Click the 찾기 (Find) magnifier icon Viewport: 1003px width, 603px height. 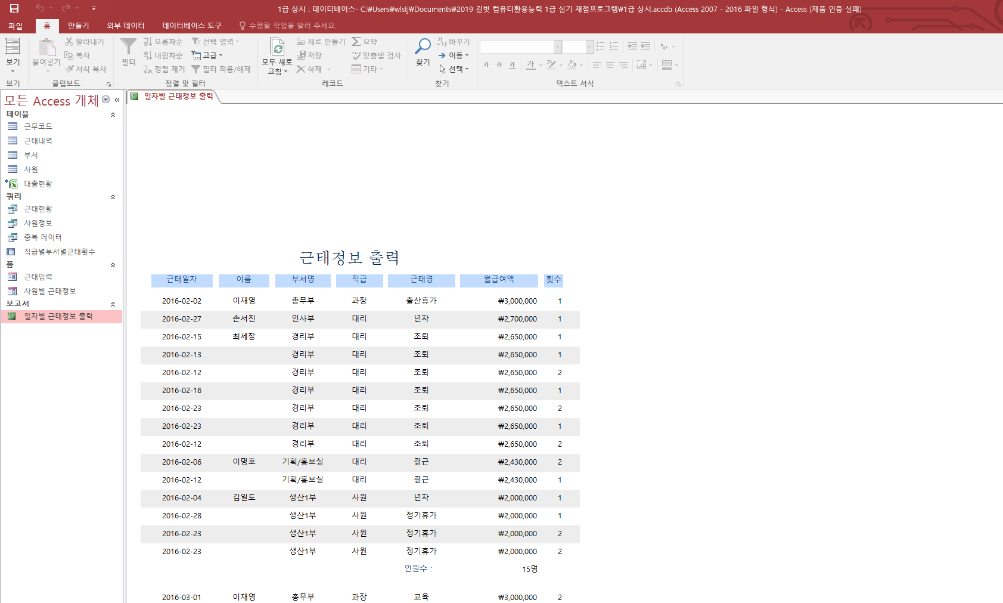pyautogui.click(x=423, y=47)
